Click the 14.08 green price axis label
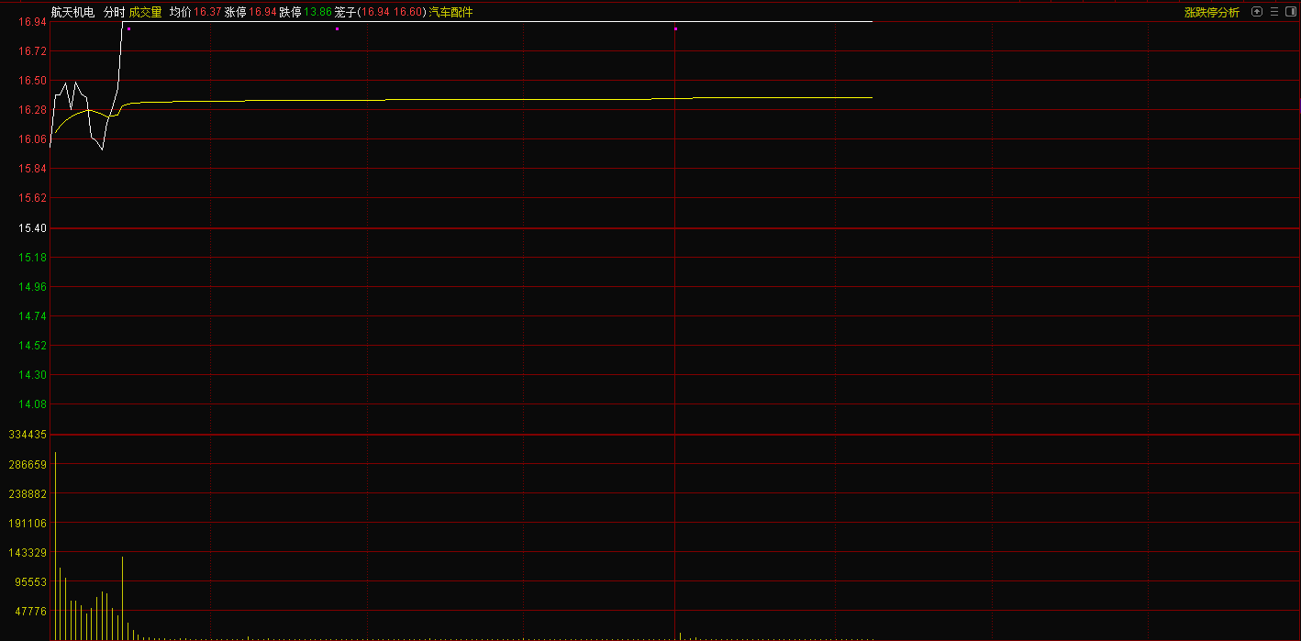Viewport: 1301px width, 641px height. [x=33, y=404]
